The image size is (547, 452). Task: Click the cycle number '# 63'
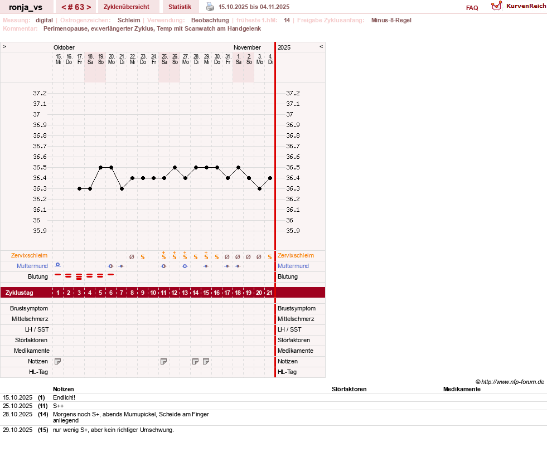tap(76, 7)
